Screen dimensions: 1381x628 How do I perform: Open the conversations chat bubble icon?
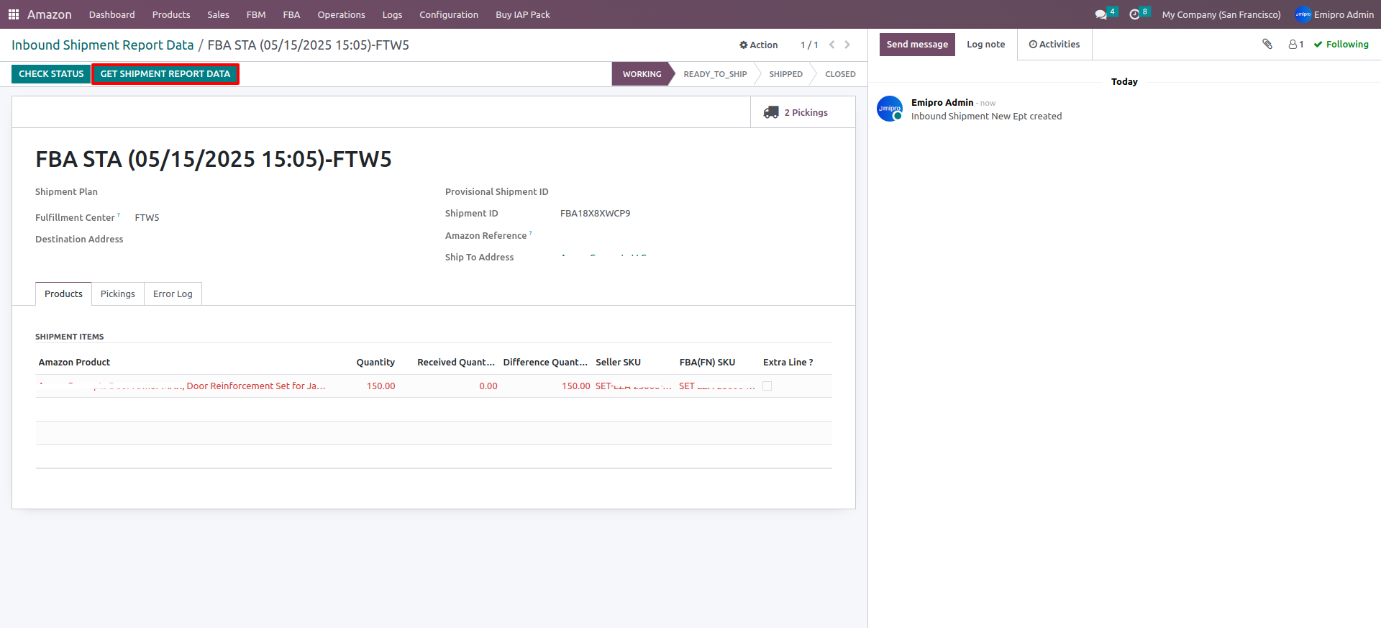tap(1100, 14)
